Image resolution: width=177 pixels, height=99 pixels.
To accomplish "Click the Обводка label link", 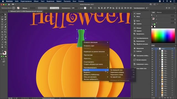I will click(25, 8).
